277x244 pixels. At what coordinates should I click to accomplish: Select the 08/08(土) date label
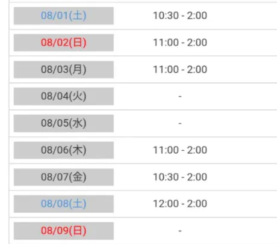pos(64,204)
